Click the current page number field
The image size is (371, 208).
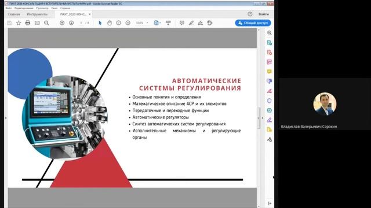point(81,23)
